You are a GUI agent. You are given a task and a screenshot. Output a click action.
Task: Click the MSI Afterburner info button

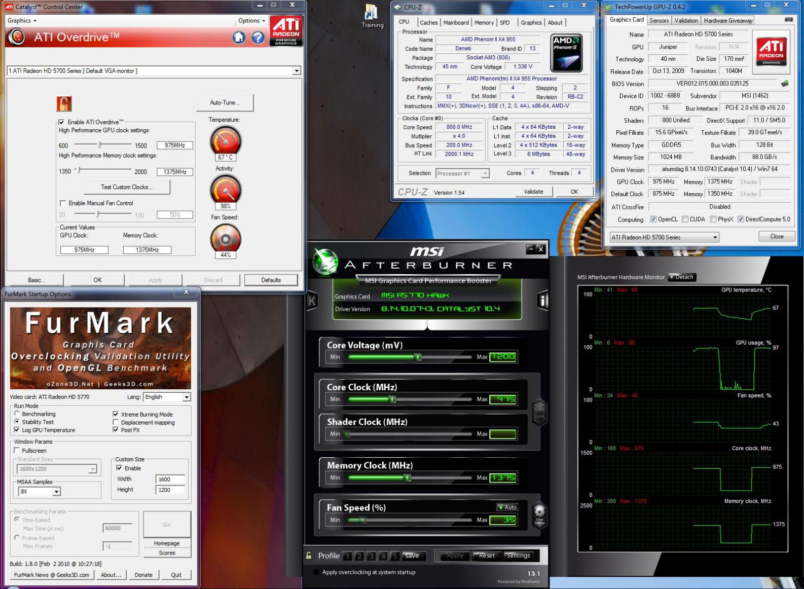[x=542, y=301]
